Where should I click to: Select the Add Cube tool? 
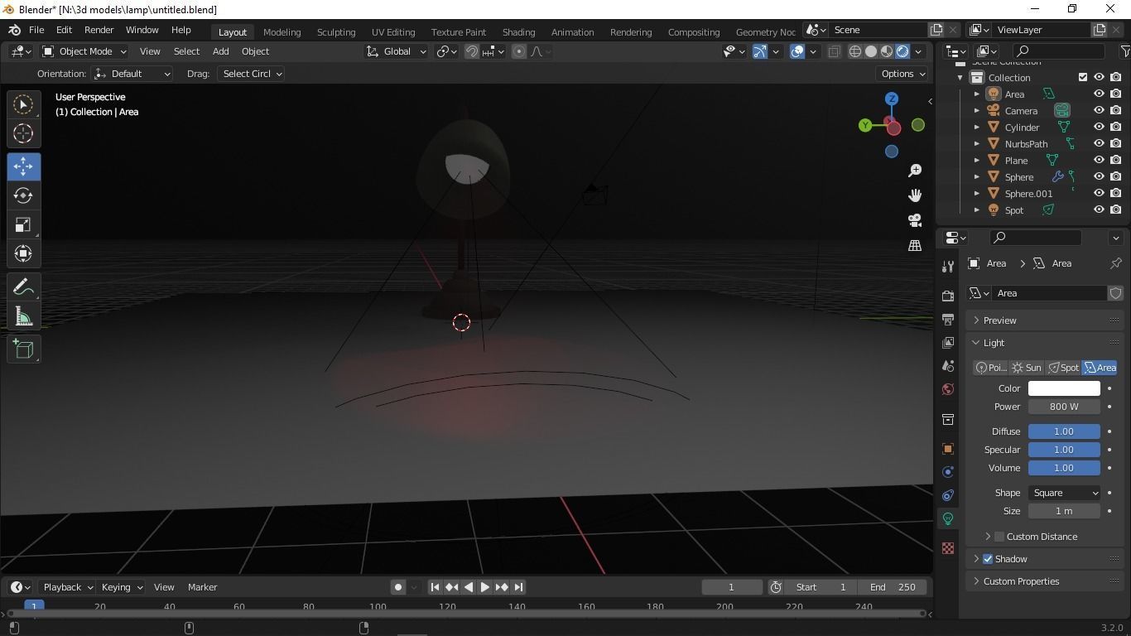click(x=23, y=349)
